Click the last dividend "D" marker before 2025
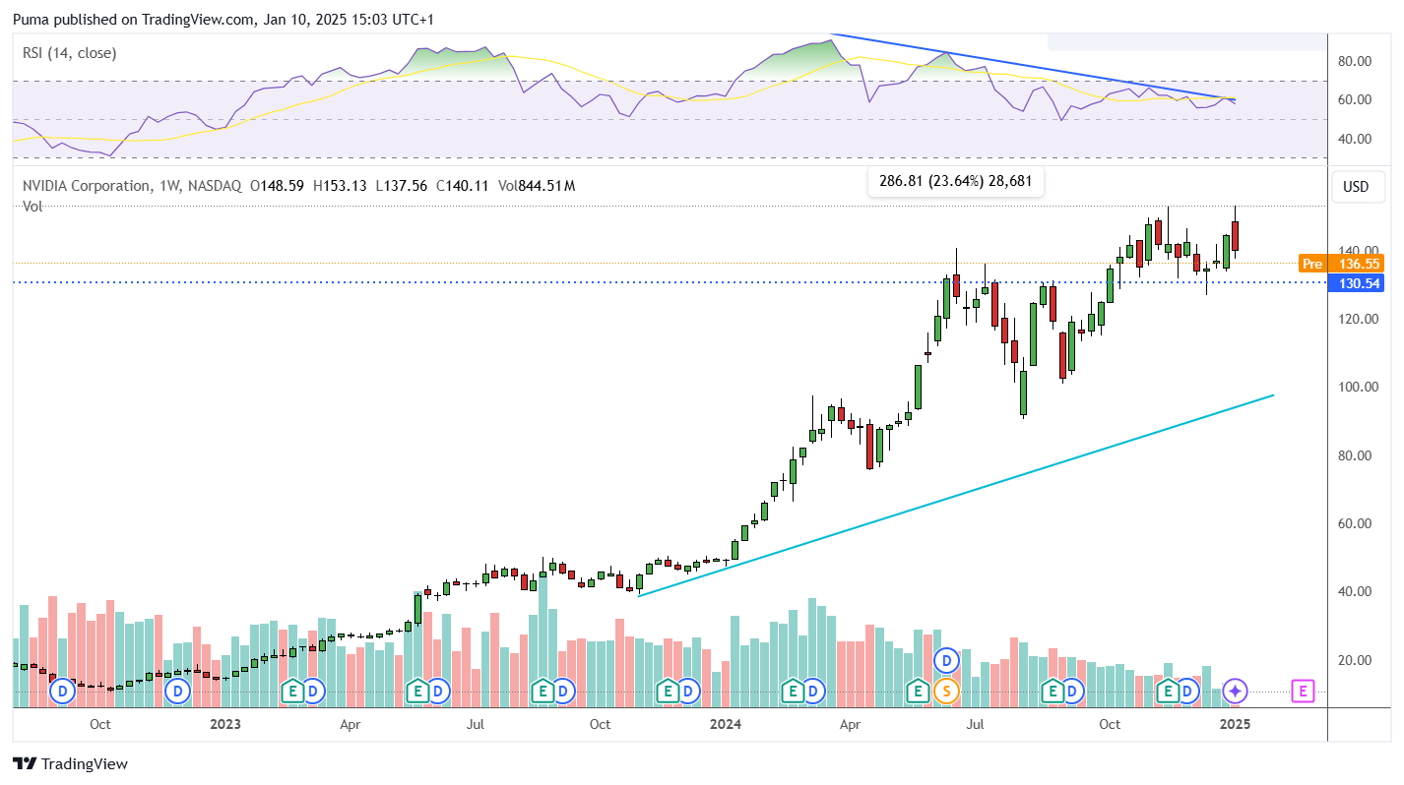Viewport: 1404px width, 785px height. (1188, 692)
